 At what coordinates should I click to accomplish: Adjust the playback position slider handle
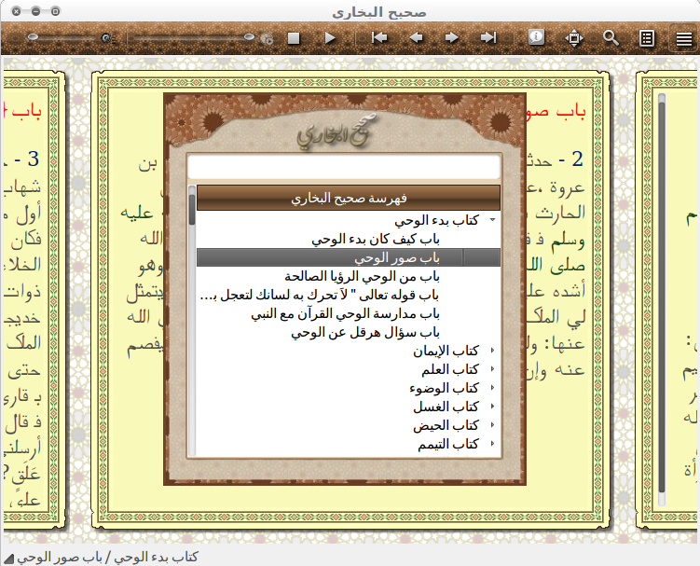pos(249,37)
